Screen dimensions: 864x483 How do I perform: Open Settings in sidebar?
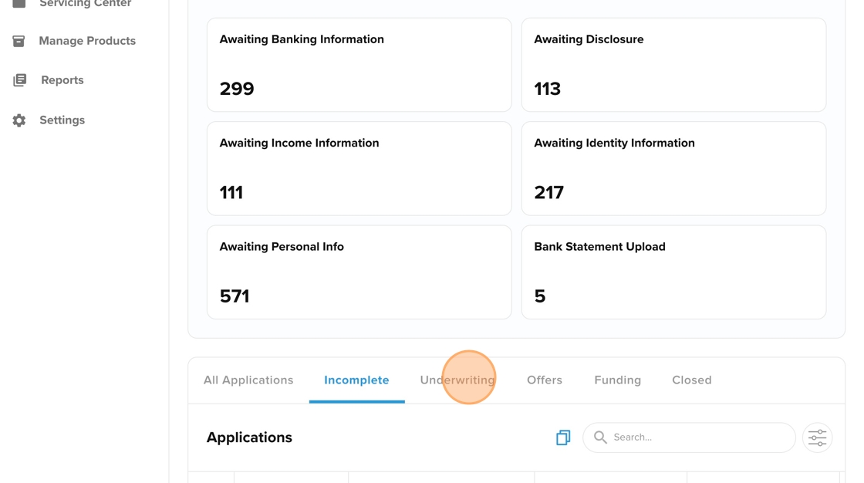click(62, 120)
